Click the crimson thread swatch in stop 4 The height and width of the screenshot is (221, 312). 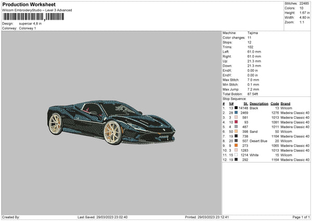(x=236, y=122)
